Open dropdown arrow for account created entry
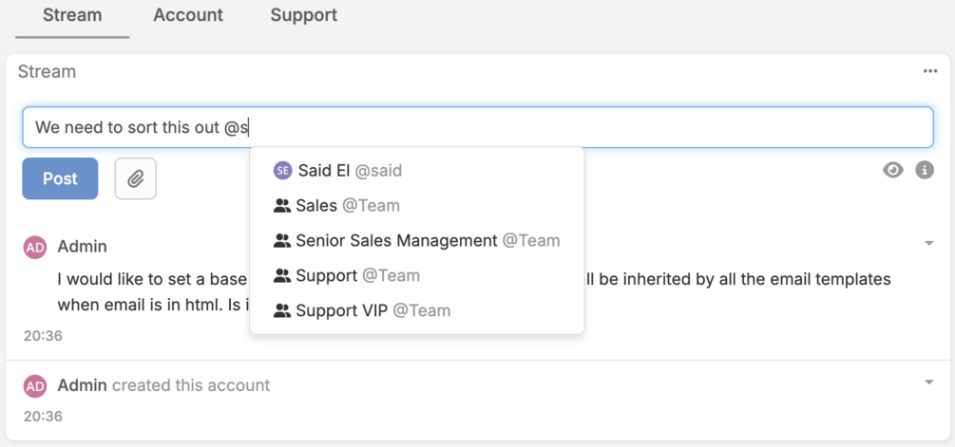Screen dimensions: 955x447 (928, 382)
